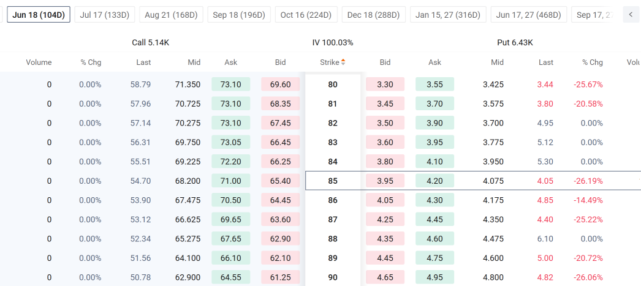Image resolution: width=641 pixels, height=286 pixels.
Task: Click the left chevron expiration scroll arrow
Action: pos(631,15)
